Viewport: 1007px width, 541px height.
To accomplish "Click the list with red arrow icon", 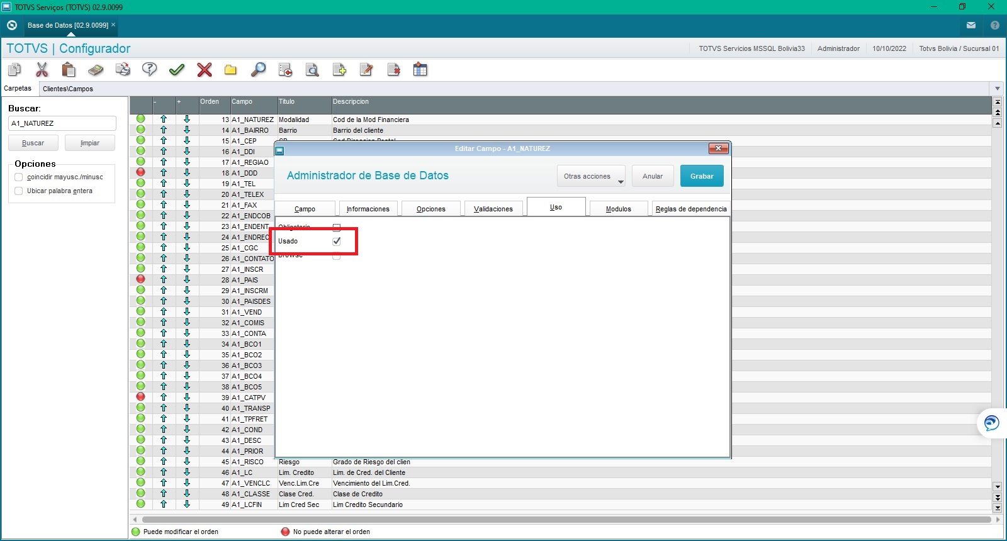I will 285,69.
